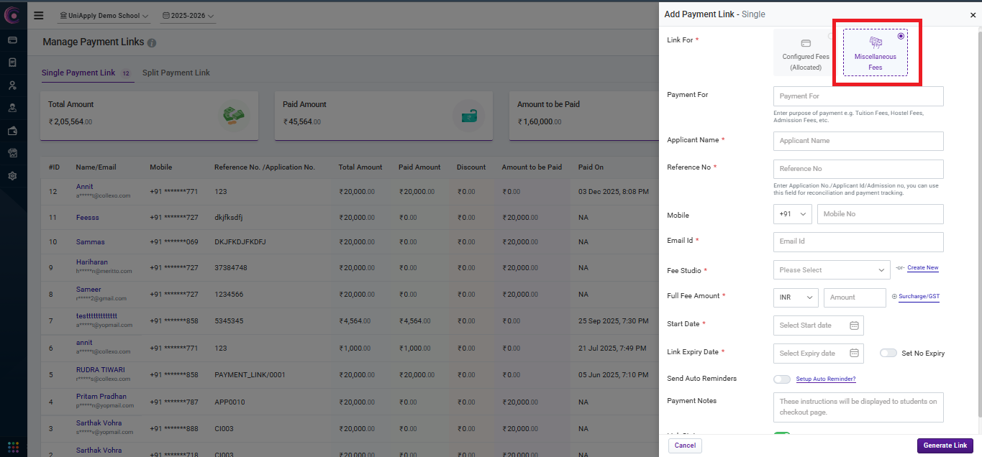
Task: Close the Add Payment Link panel
Action: coord(973,15)
